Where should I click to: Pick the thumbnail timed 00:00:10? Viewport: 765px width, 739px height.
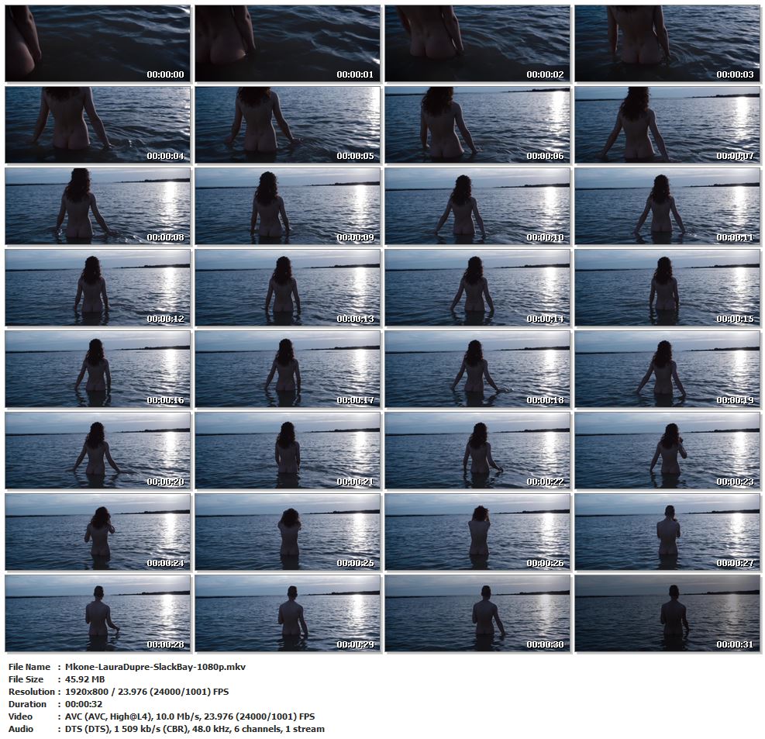(477, 206)
